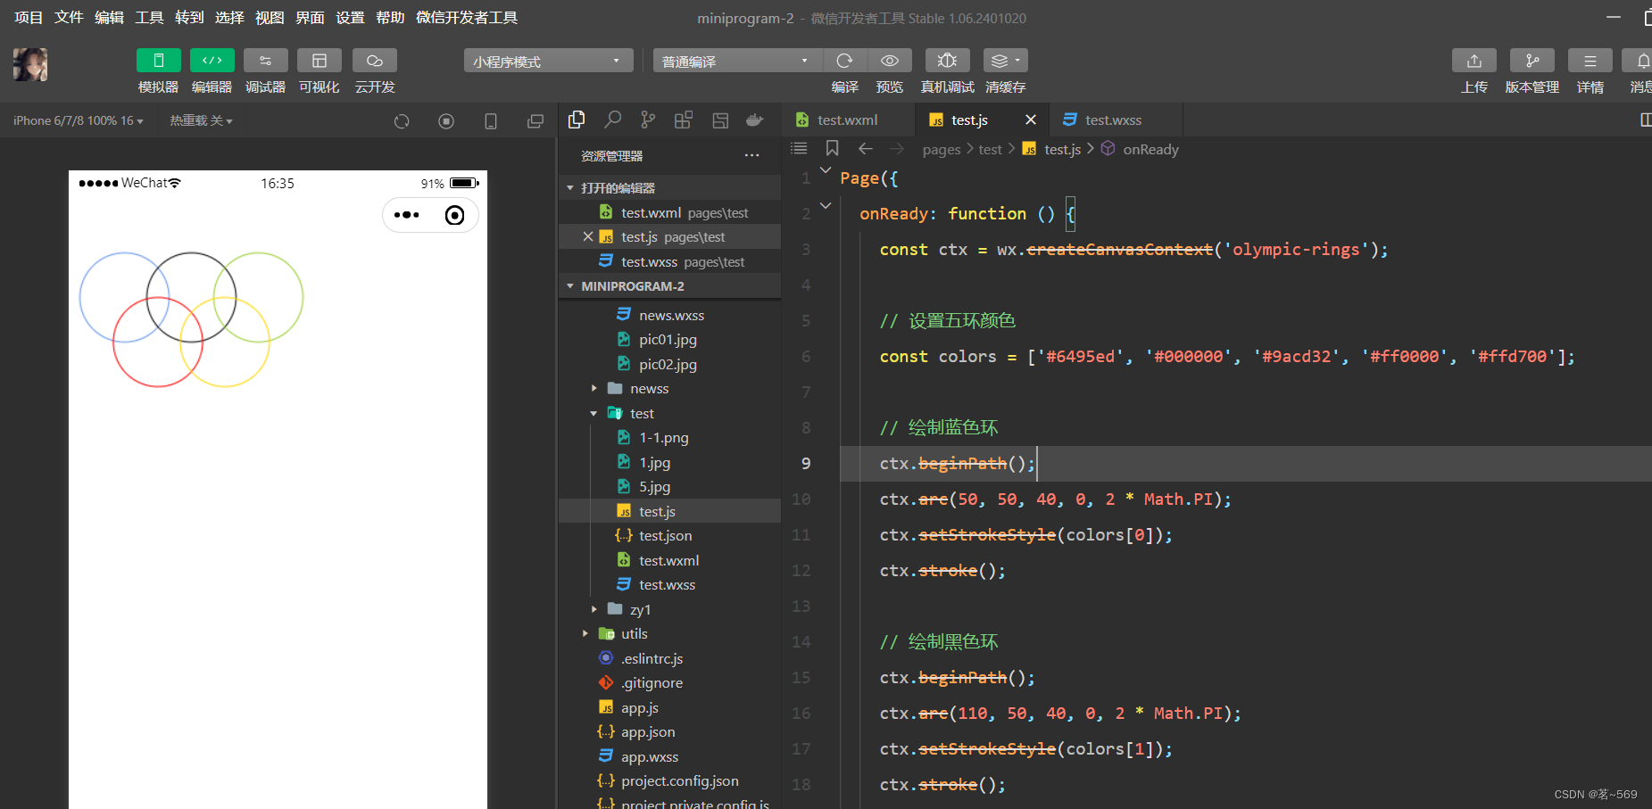Click the preview (预览) eye icon
The image size is (1652, 809).
click(890, 61)
